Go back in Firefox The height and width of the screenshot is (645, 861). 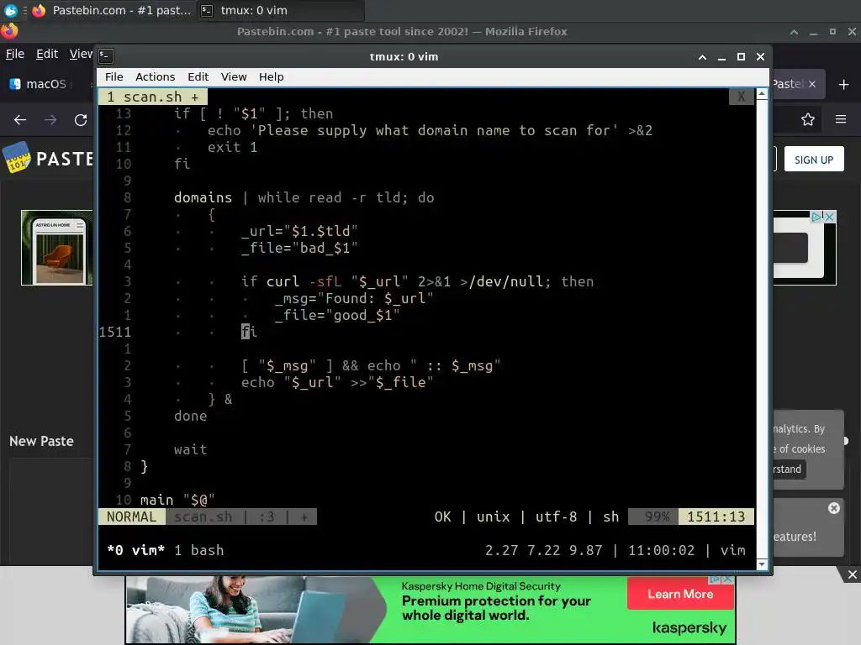[x=20, y=119]
